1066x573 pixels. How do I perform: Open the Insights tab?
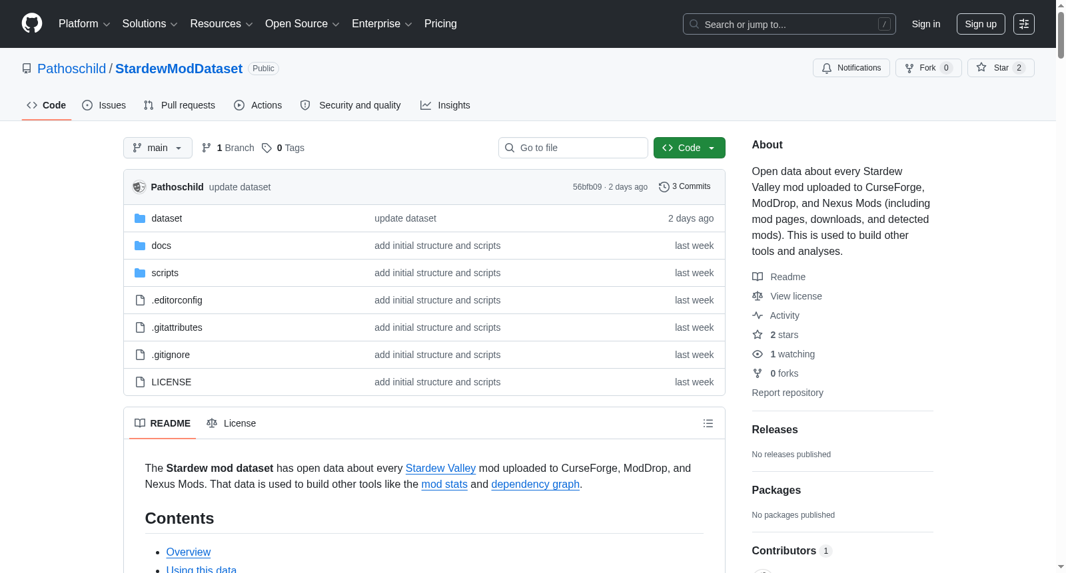[445, 105]
